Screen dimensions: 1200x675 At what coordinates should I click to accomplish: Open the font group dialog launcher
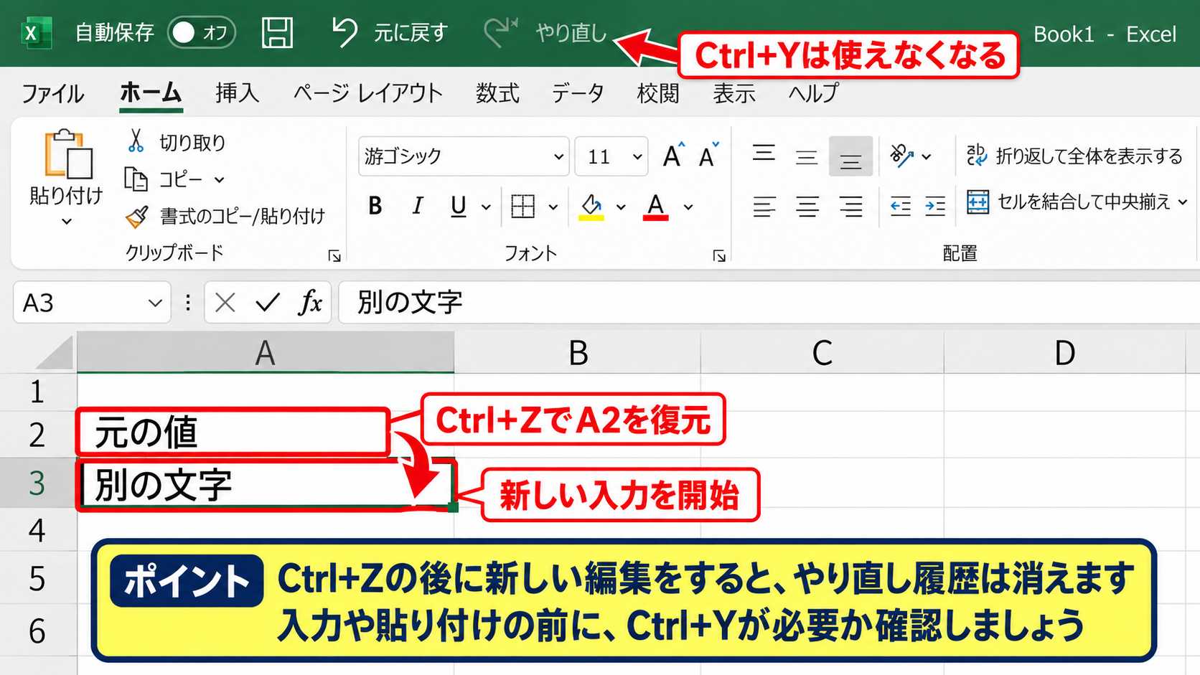[x=719, y=256]
